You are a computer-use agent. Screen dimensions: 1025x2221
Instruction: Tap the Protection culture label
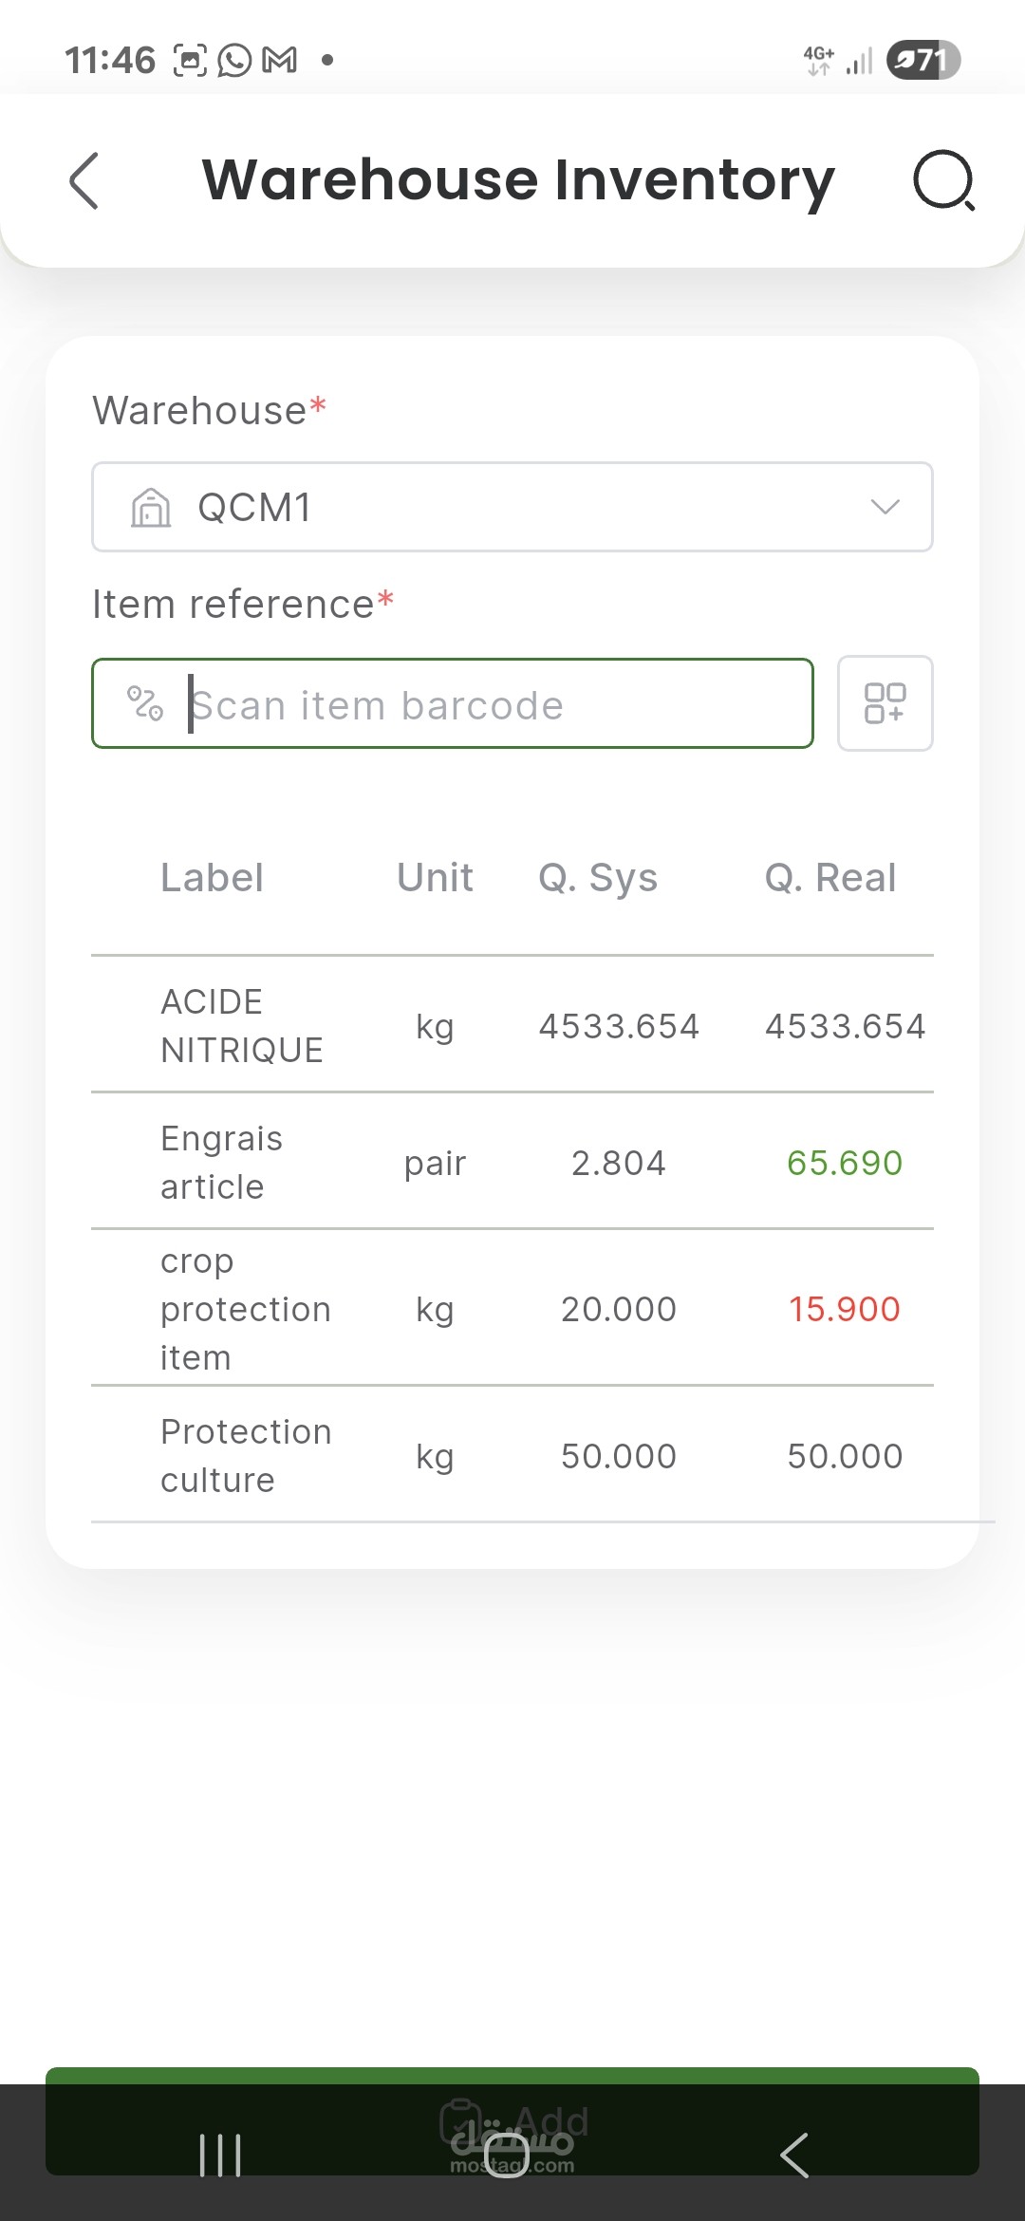(x=246, y=1456)
